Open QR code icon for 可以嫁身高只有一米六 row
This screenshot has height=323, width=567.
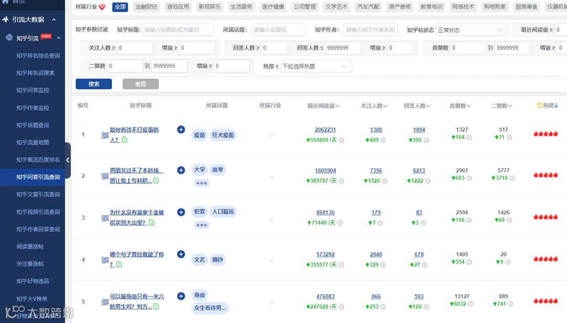tap(105, 302)
